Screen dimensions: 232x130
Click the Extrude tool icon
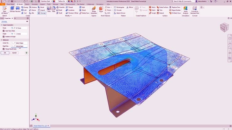tap(12, 8)
